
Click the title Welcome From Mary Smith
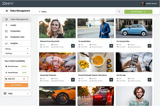pos(50,41)
